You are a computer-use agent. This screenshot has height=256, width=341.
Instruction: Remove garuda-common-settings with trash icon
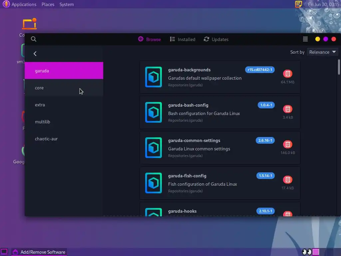coord(287,144)
